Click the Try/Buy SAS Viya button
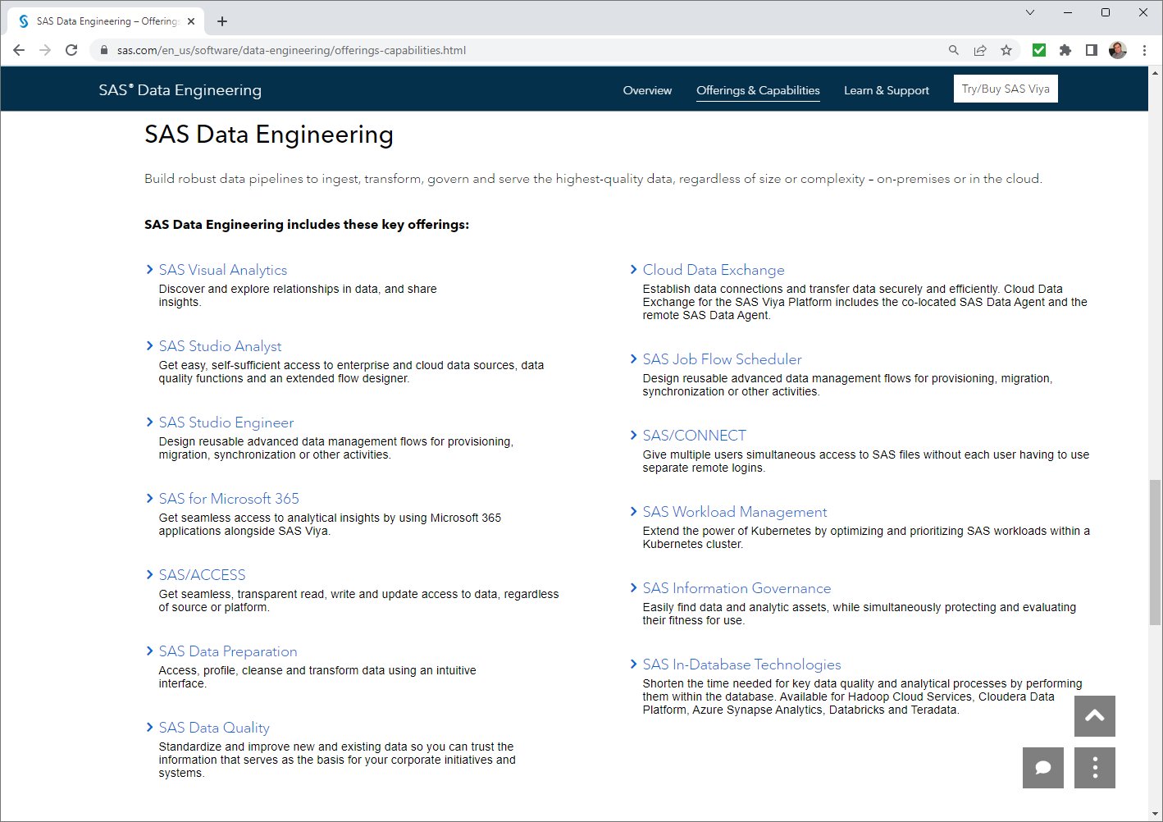Viewport: 1163px width, 822px height. tap(1006, 89)
